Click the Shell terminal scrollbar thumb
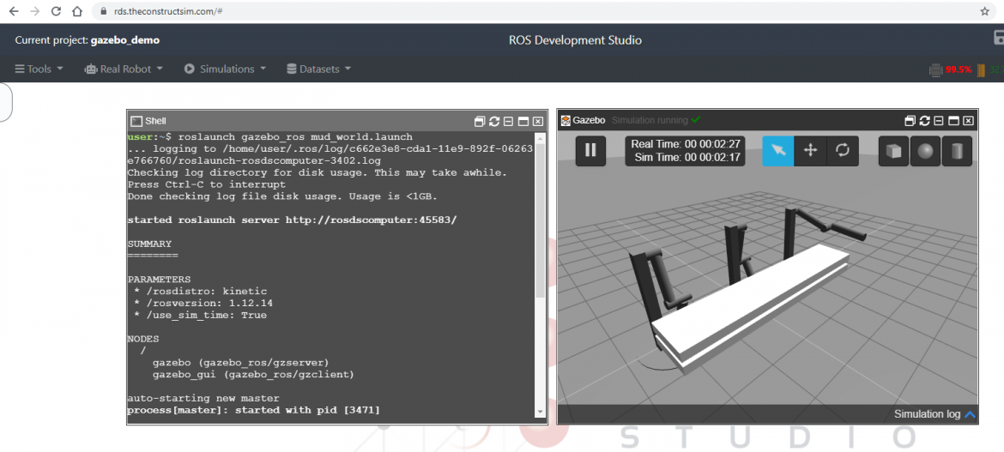The width and height of the screenshot is (1004, 452). (540, 220)
